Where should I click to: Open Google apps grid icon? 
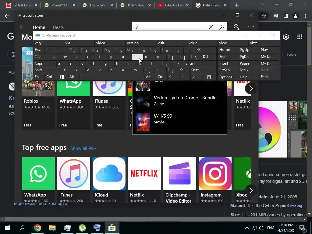[300, 37]
